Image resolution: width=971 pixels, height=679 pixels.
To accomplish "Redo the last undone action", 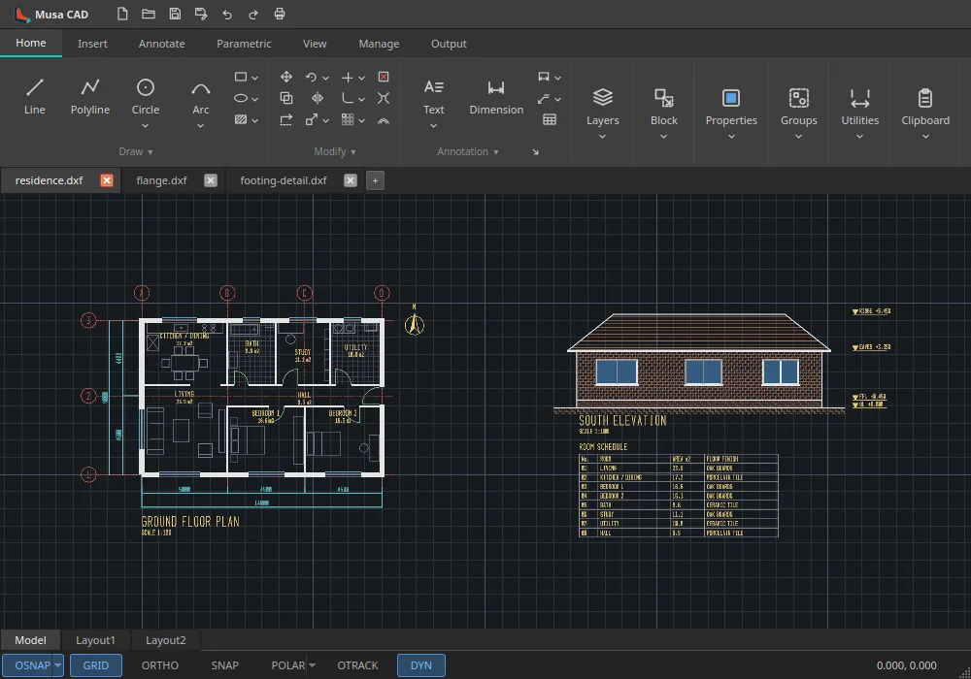I will [x=253, y=14].
